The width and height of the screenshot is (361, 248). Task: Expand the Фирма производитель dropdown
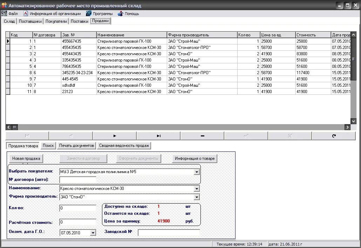click(197, 197)
